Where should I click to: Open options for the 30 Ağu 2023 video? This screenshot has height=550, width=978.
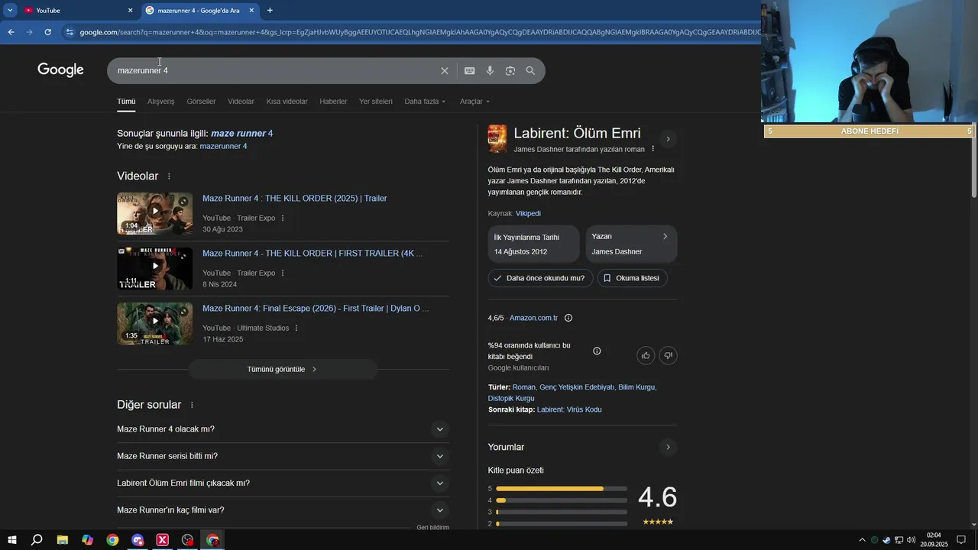point(283,218)
